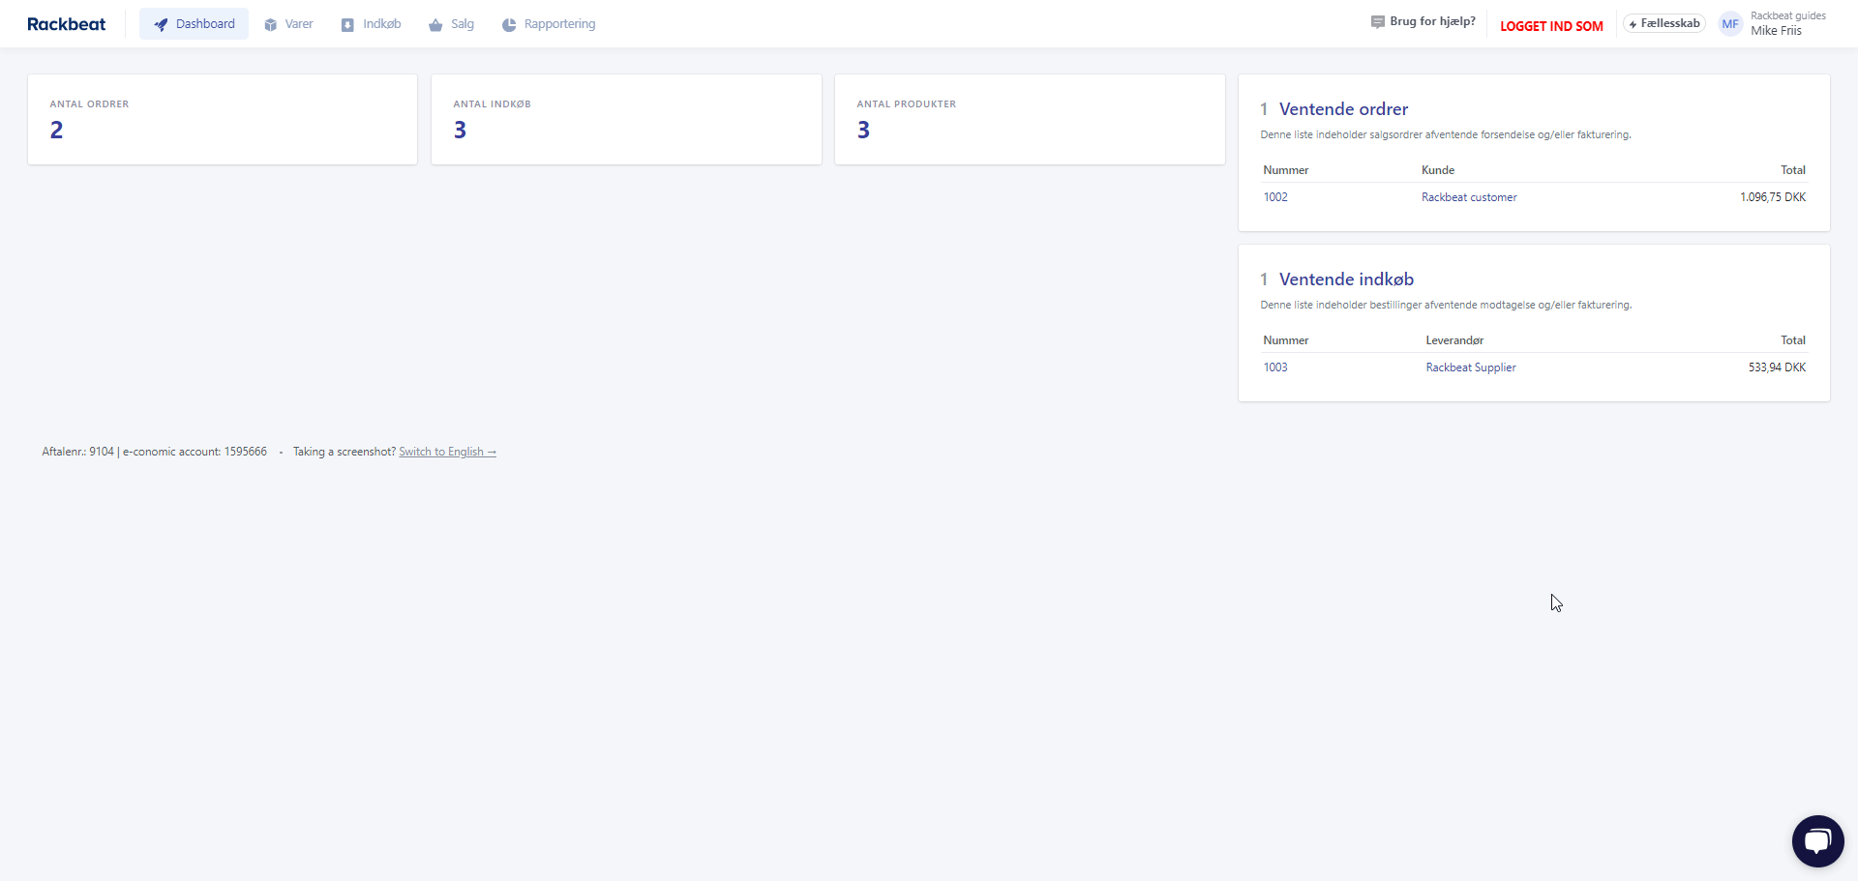Image resolution: width=1858 pixels, height=881 pixels.
Task: Open Rapportering via the pie chart icon
Action: point(507,23)
